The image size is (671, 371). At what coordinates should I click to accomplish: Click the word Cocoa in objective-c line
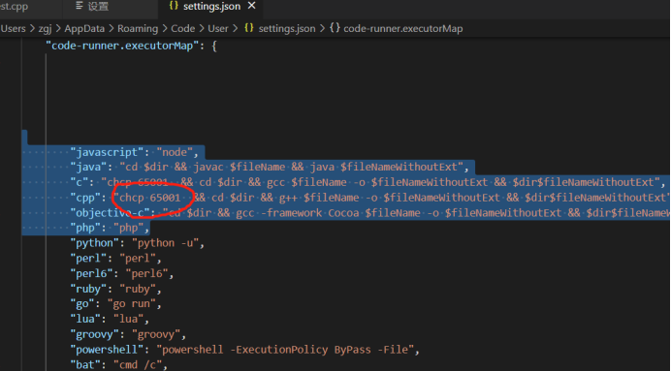coord(343,212)
